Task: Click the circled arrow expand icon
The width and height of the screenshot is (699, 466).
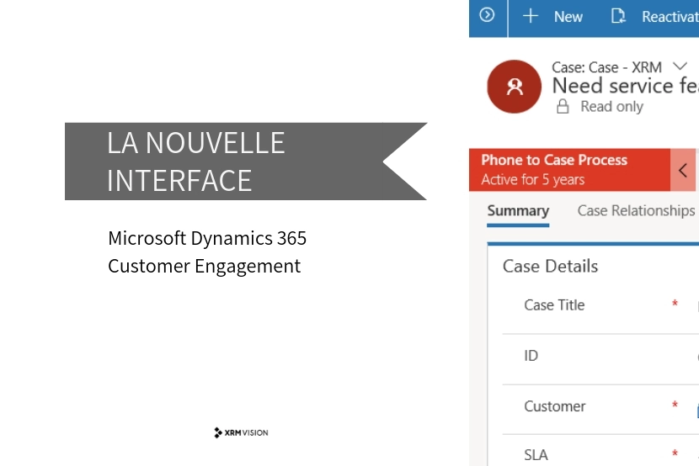Action: [x=487, y=16]
